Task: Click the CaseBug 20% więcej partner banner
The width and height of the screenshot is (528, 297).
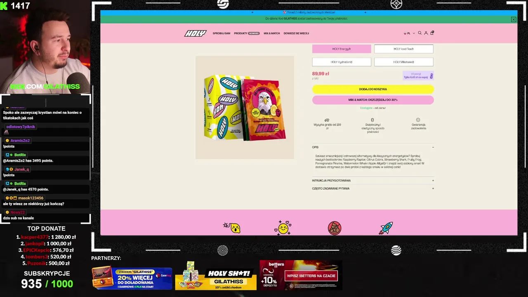Action: click(x=132, y=278)
